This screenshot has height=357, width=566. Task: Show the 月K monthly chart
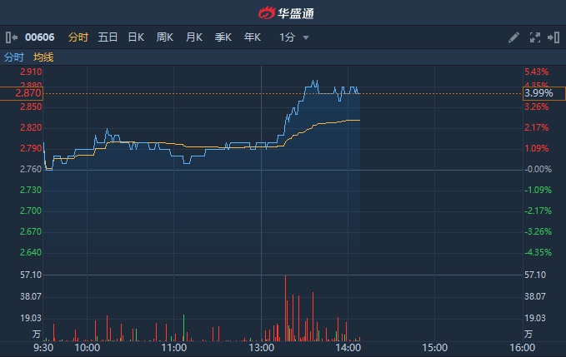point(194,37)
